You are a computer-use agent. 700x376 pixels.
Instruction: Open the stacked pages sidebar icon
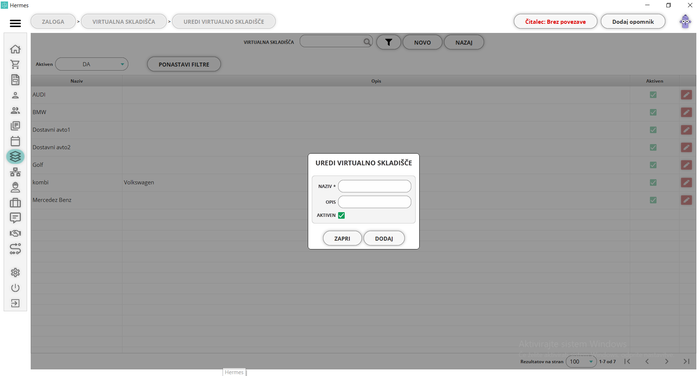point(15,126)
